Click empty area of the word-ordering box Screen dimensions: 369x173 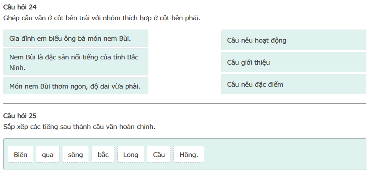tap(284, 154)
